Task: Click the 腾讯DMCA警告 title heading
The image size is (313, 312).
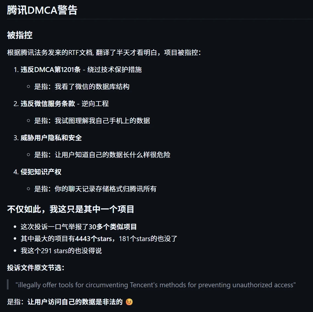Action: pyautogui.click(x=42, y=10)
